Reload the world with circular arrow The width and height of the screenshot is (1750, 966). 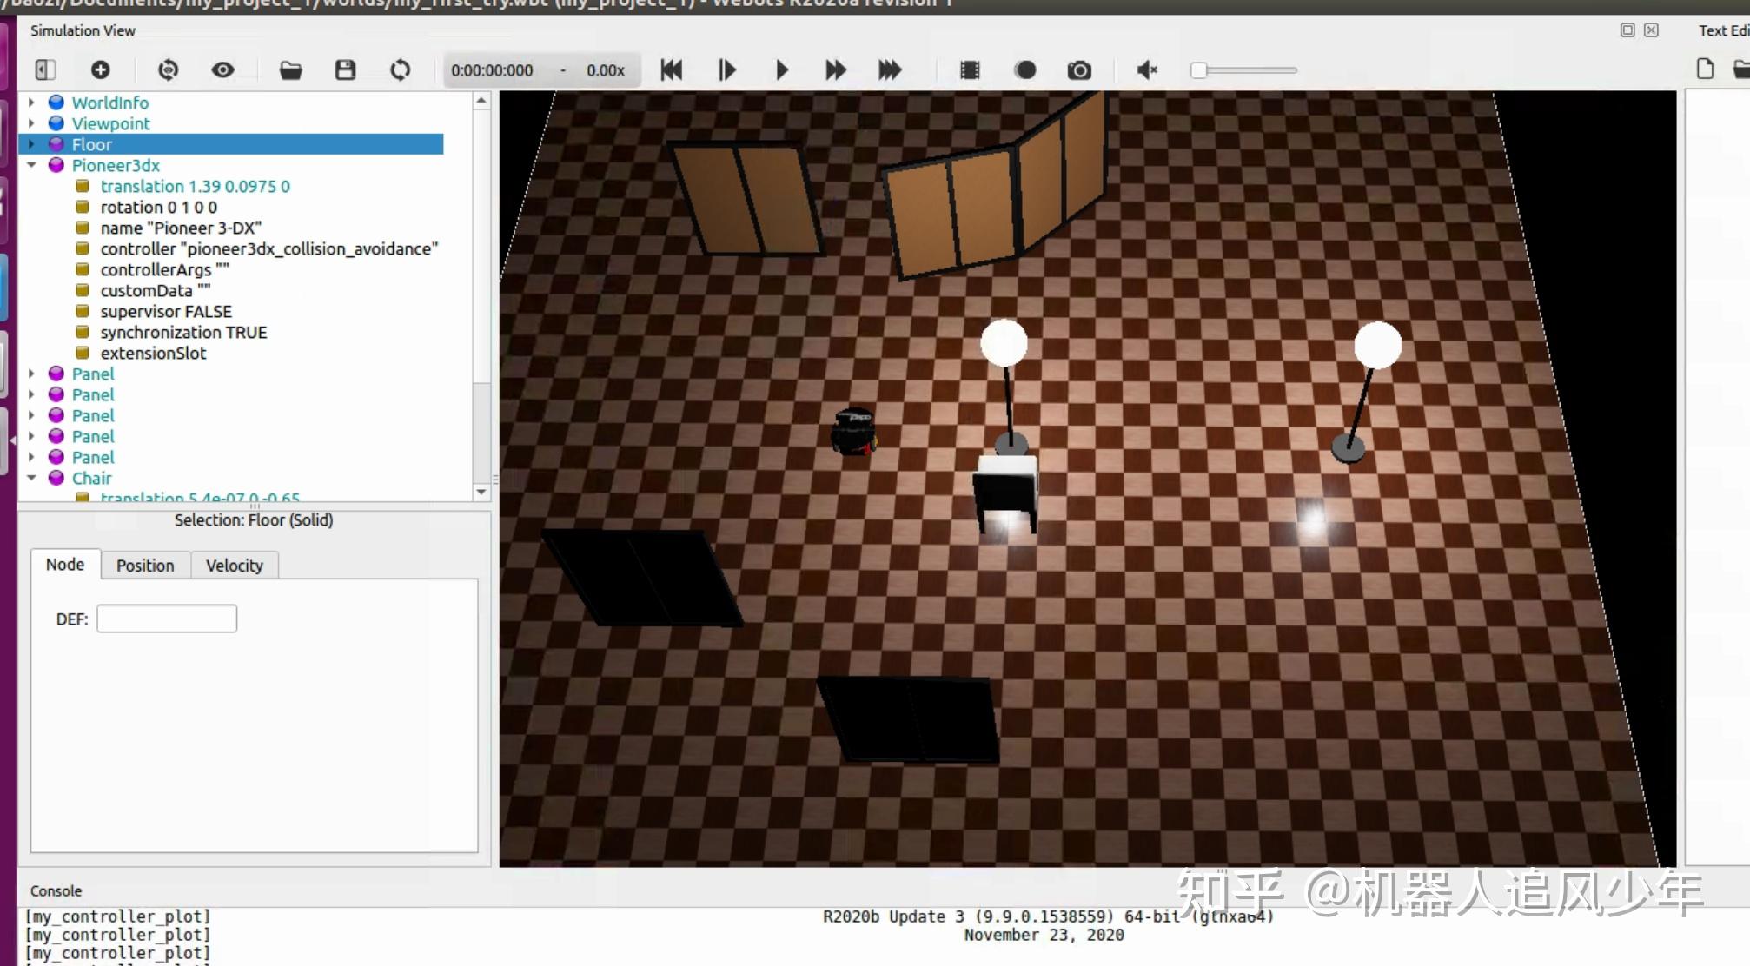(400, 69)
